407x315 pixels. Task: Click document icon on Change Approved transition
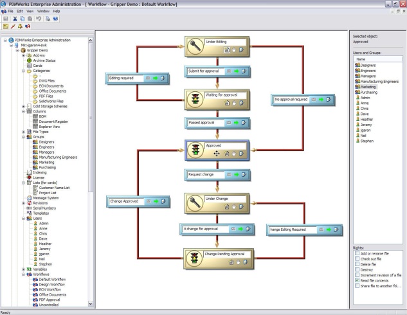(x=163, y=201)
